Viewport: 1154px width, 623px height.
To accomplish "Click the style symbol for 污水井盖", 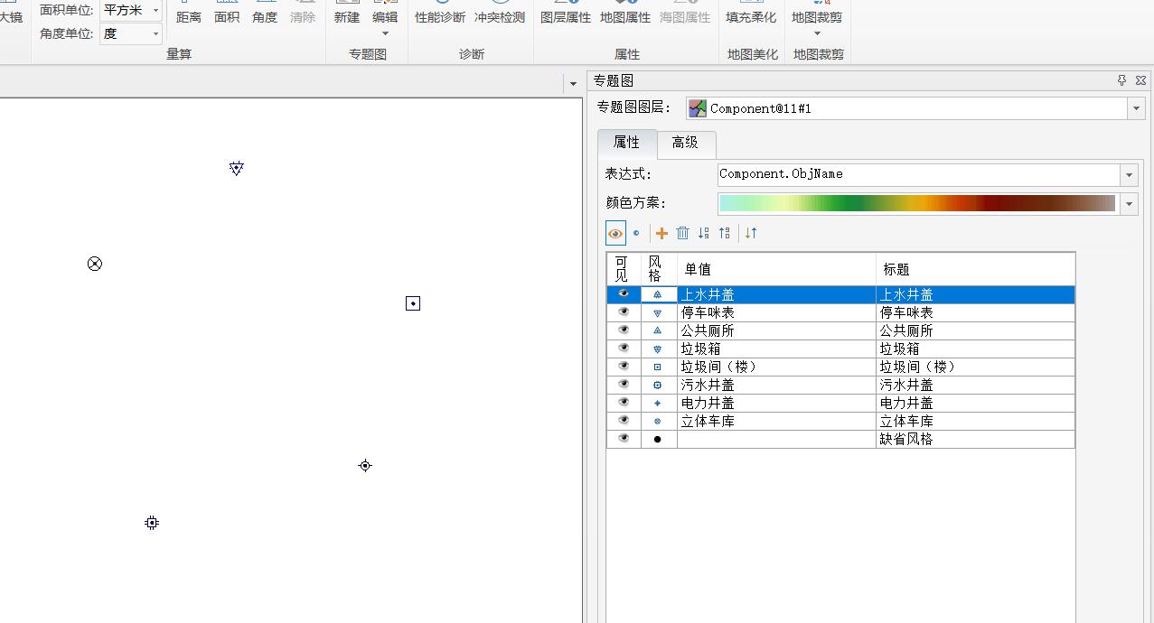I will tap(658, 385).
